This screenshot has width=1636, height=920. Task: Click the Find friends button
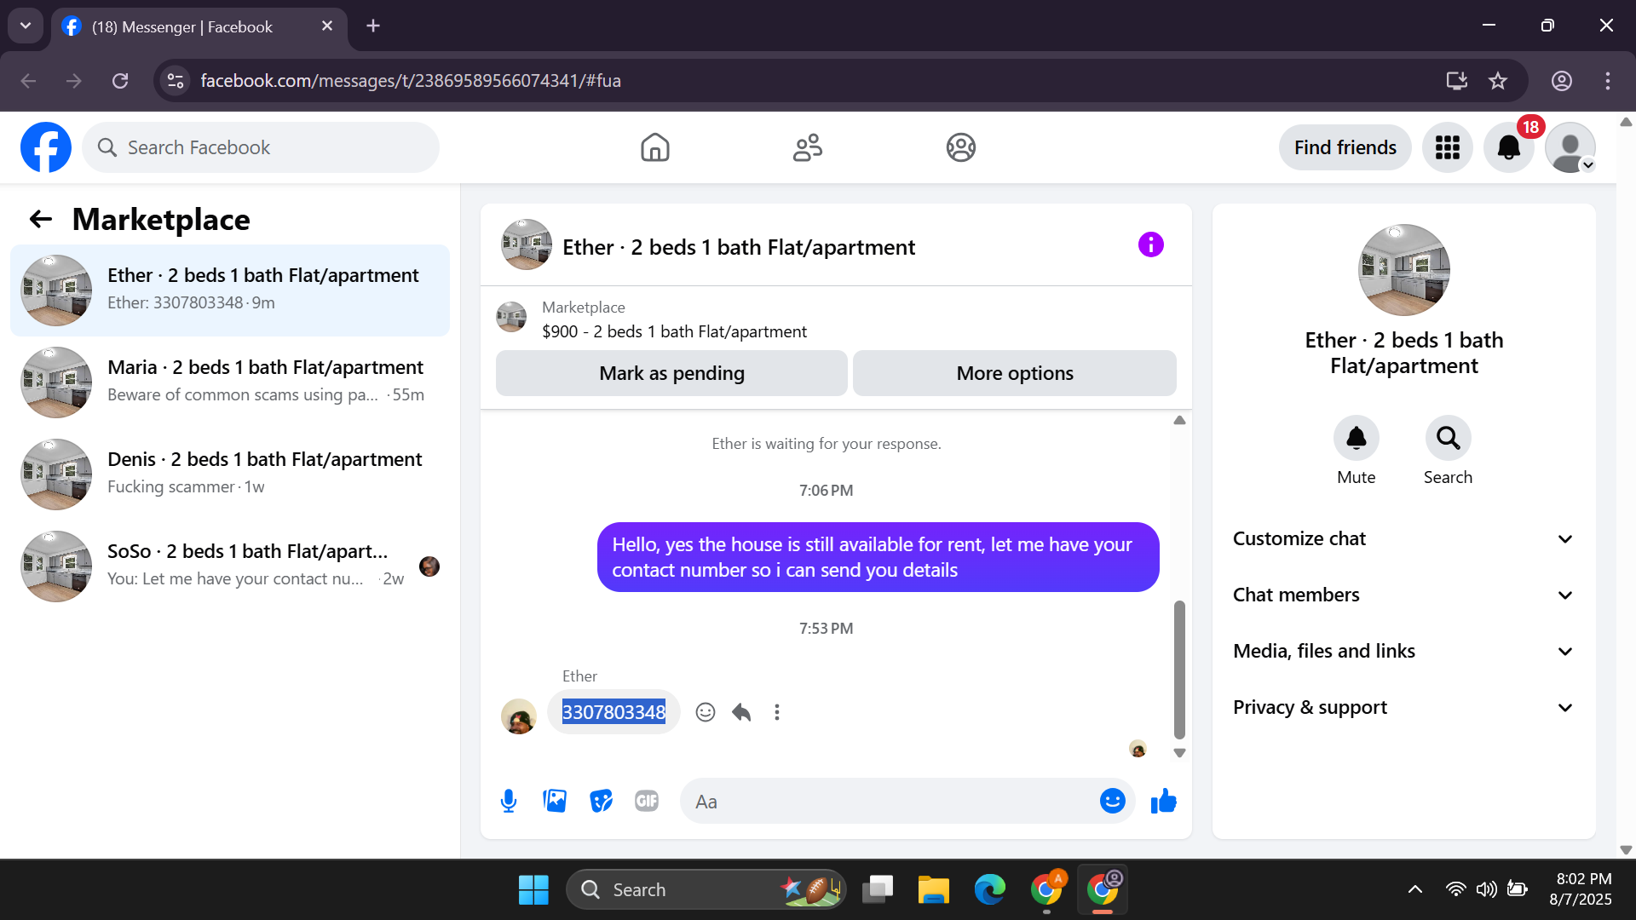point(1345,147)
